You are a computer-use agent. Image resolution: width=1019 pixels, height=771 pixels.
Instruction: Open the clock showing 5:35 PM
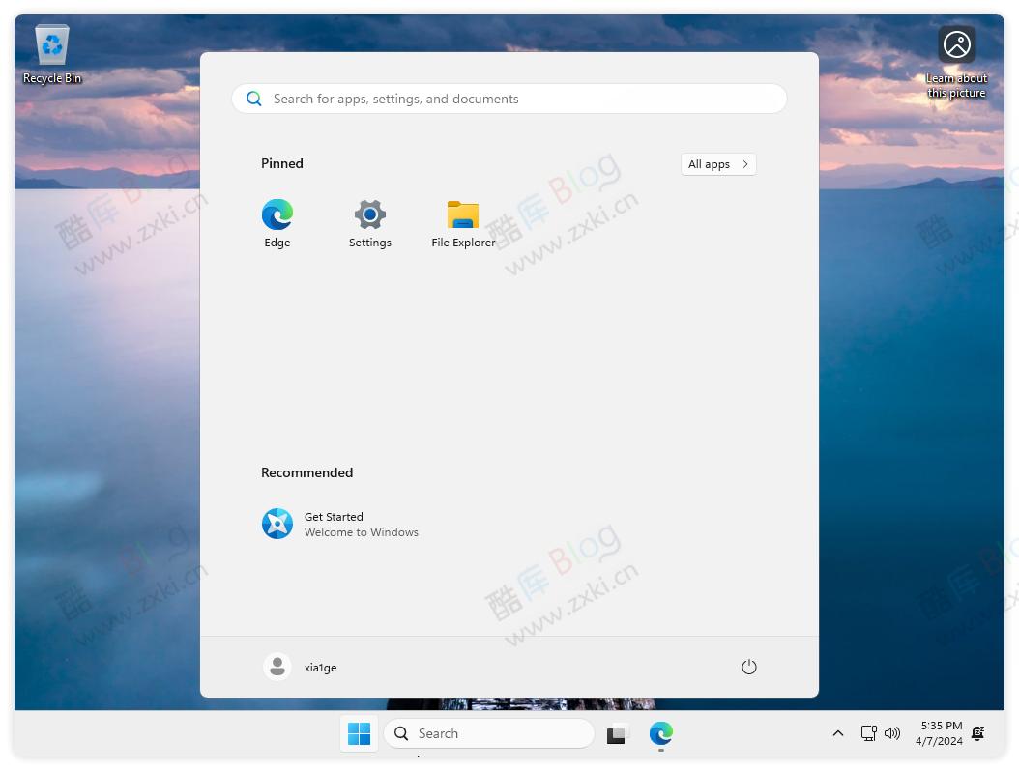pyautogui.click(x=939, y=733)
